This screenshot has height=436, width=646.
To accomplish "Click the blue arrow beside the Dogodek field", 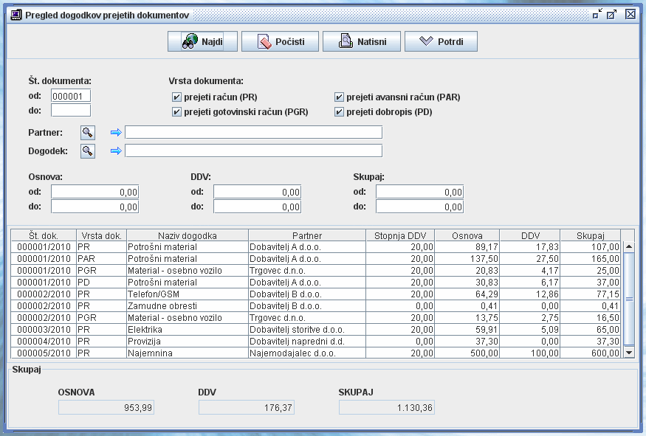I will [115, 151].
